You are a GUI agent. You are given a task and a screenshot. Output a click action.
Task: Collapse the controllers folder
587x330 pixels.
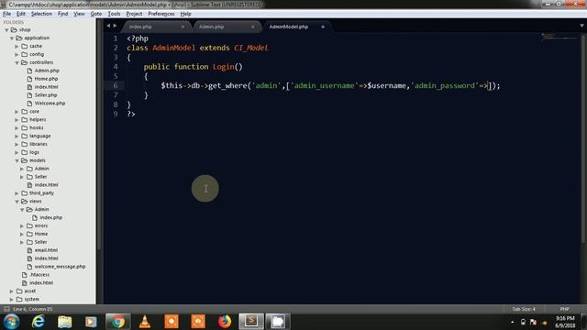tap(17, 62)
